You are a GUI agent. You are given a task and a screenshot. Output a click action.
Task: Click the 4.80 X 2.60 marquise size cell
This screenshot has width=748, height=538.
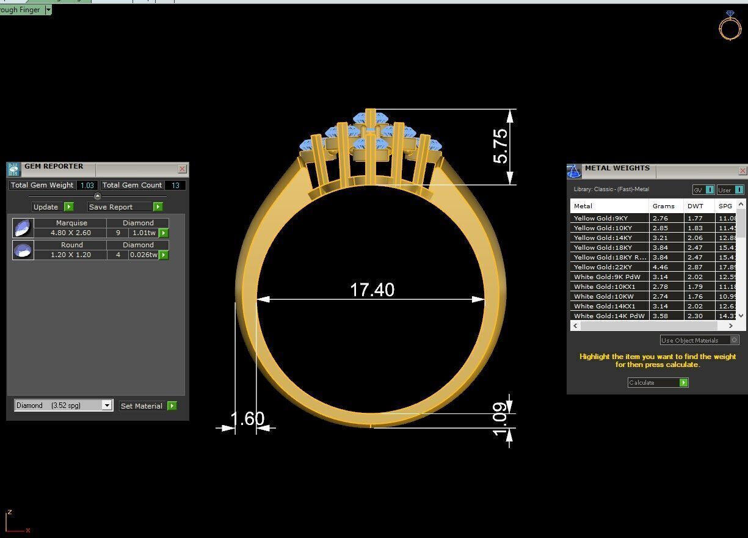[x=71, y=233]
